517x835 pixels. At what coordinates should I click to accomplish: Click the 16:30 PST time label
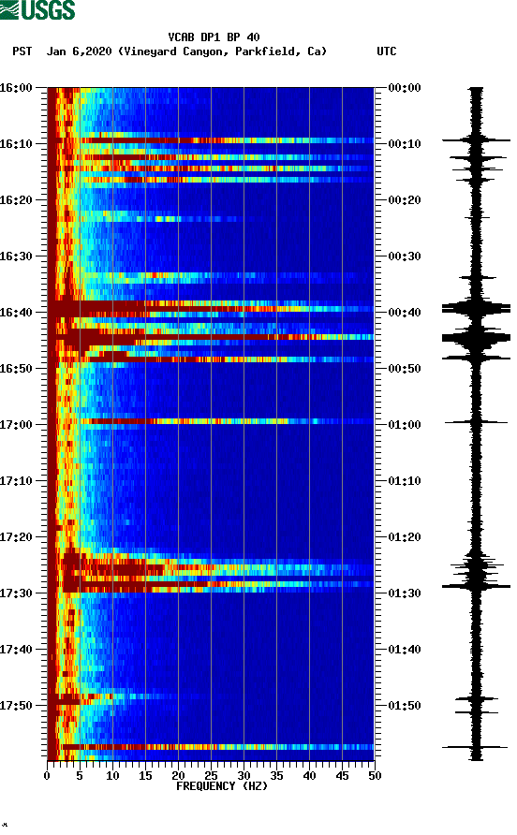(16, 256)
